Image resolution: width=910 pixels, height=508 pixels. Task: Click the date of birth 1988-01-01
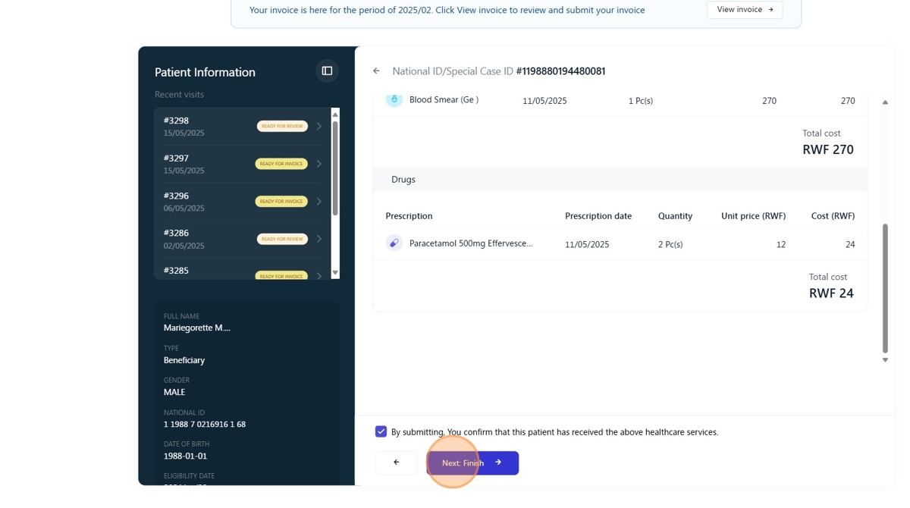[x=185, y=456]
